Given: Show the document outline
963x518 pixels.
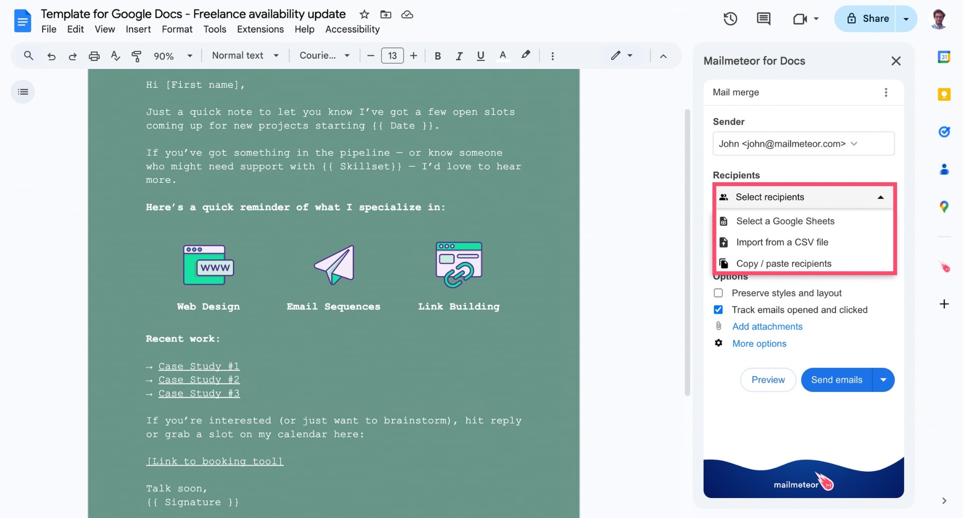Looking at the screenshot, I should pos(23,92).
